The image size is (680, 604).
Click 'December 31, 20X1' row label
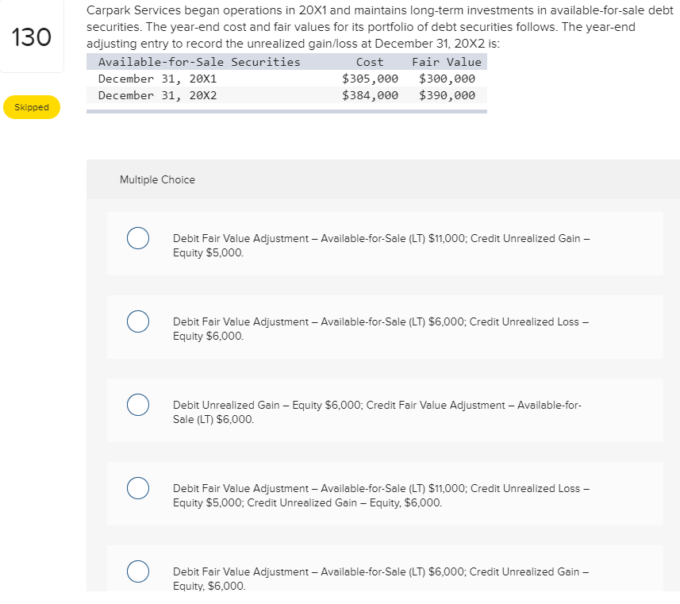(x=157, y=79)
